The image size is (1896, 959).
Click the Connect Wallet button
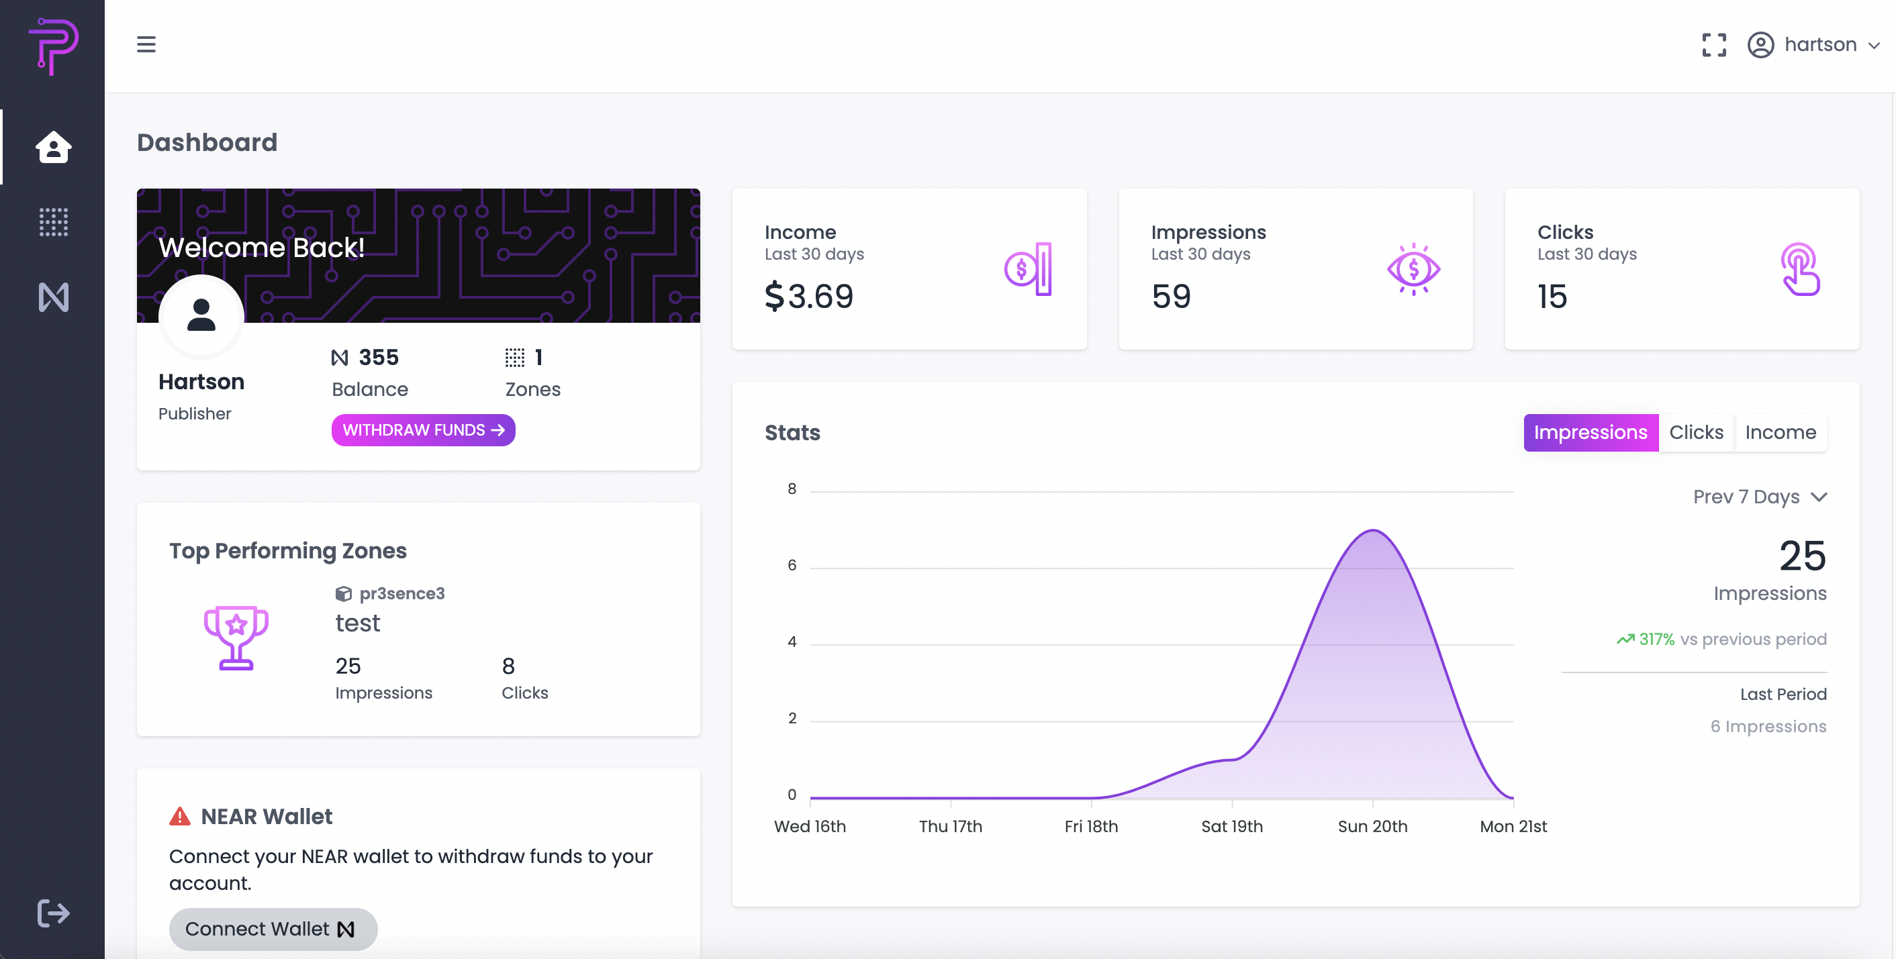pos(273,929)
